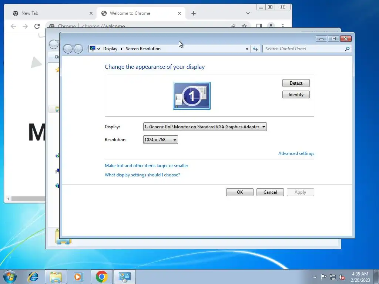The width and height of the screenshot is (379, 284).
Task: Expand the breadcrumb double-chevron
Action: coord(99,49)
